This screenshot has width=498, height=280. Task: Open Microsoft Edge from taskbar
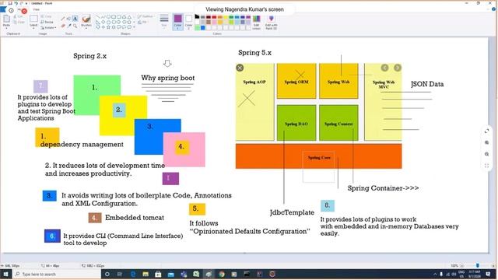pyautogui.click(x=133, y=274)
